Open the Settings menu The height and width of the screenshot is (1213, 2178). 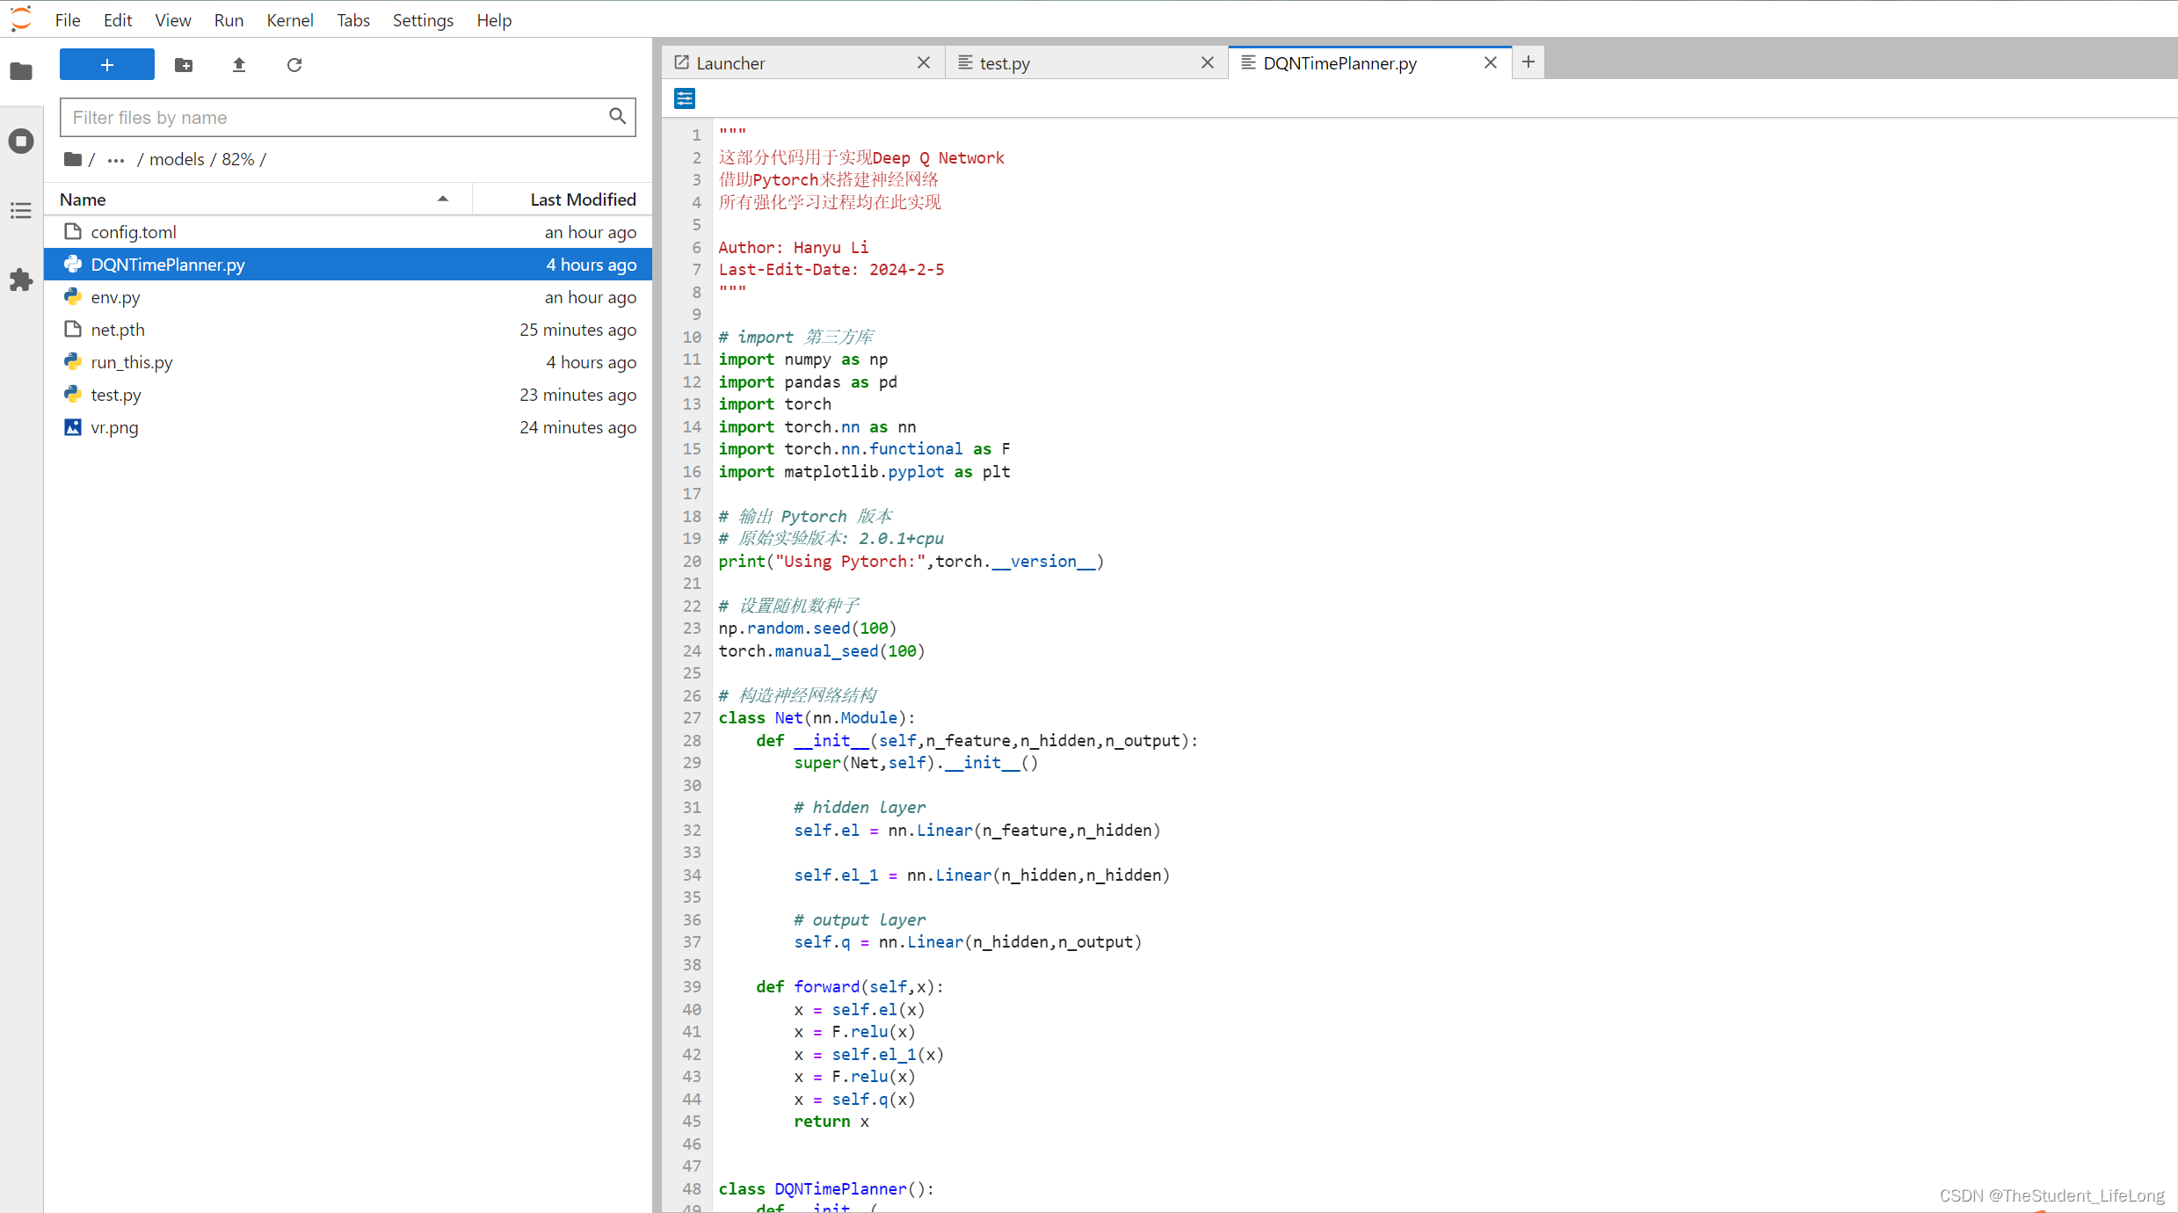coord(423,20)
